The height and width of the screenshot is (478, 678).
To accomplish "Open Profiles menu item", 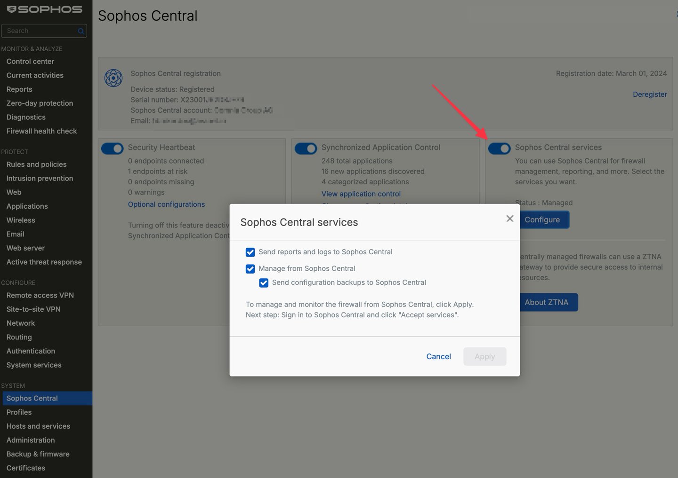I will pyautogui.click(x=19, y=412).
